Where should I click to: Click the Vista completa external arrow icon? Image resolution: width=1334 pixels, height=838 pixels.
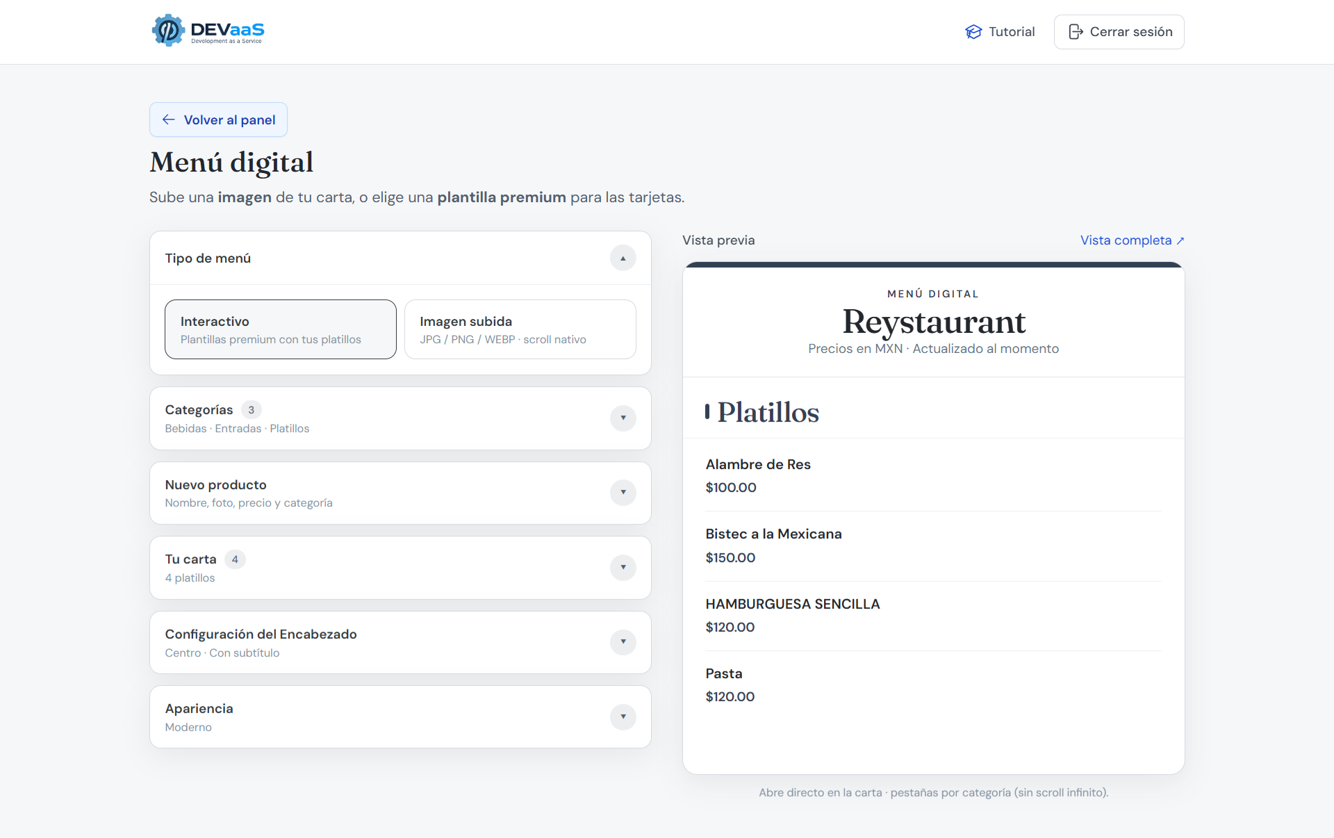[x=1180, y=240]
